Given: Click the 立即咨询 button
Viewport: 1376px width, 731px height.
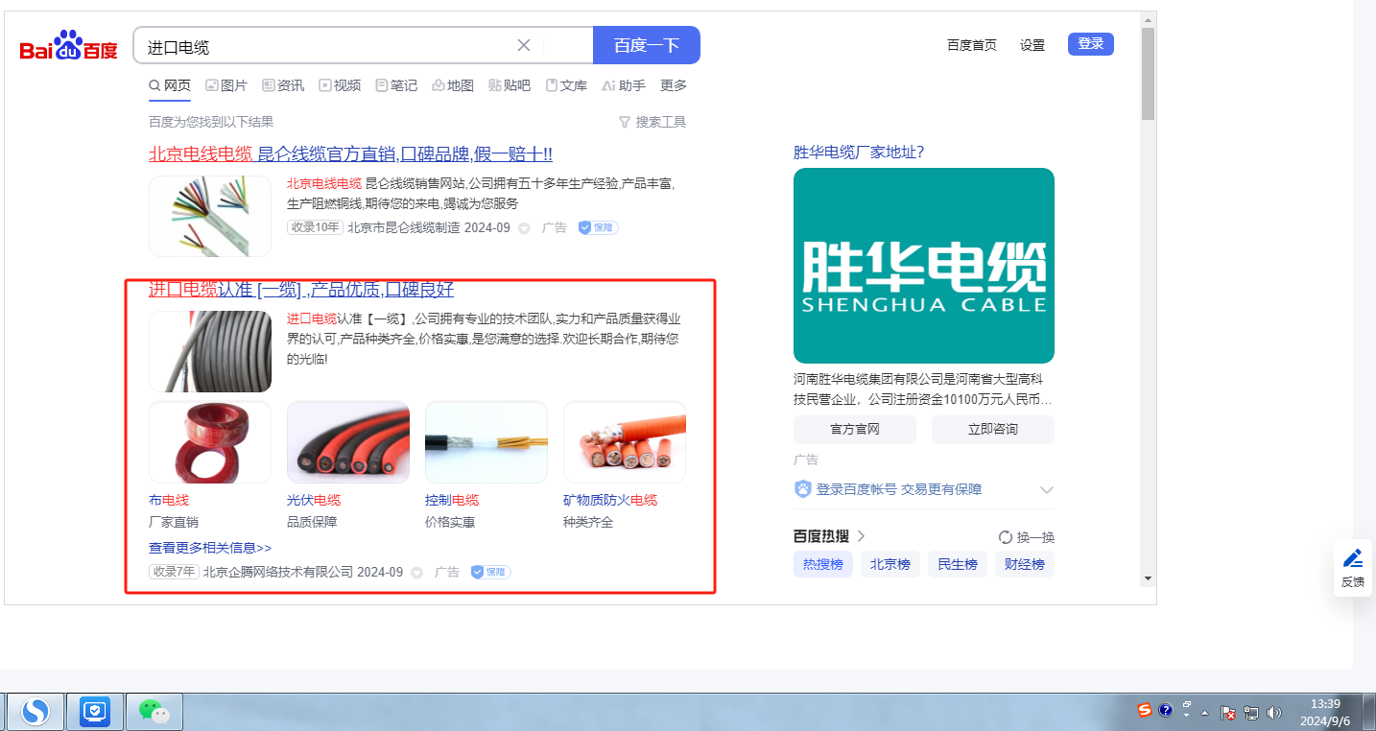Looking at the screenshot, I should (x=993, y=430).
